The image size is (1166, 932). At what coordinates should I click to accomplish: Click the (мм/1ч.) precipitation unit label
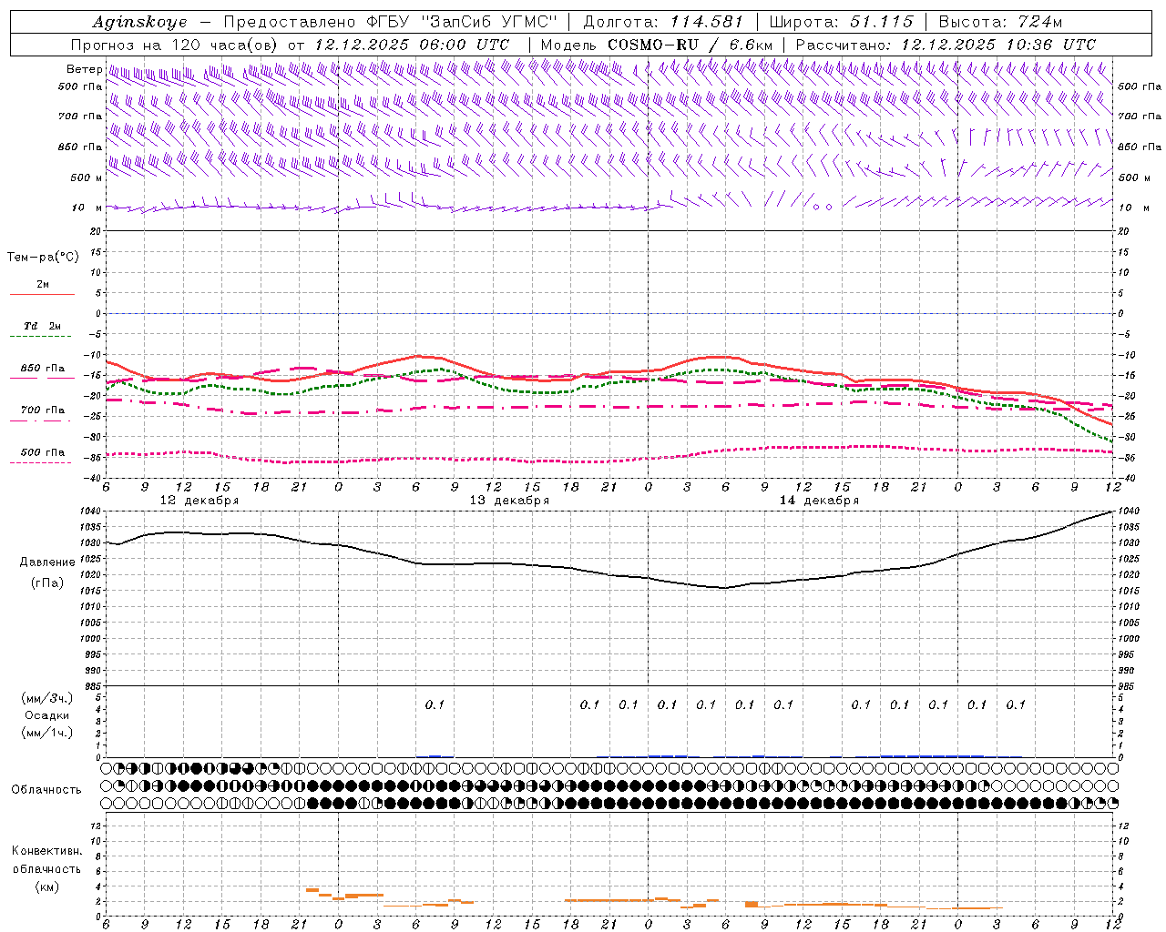point(47,733)
